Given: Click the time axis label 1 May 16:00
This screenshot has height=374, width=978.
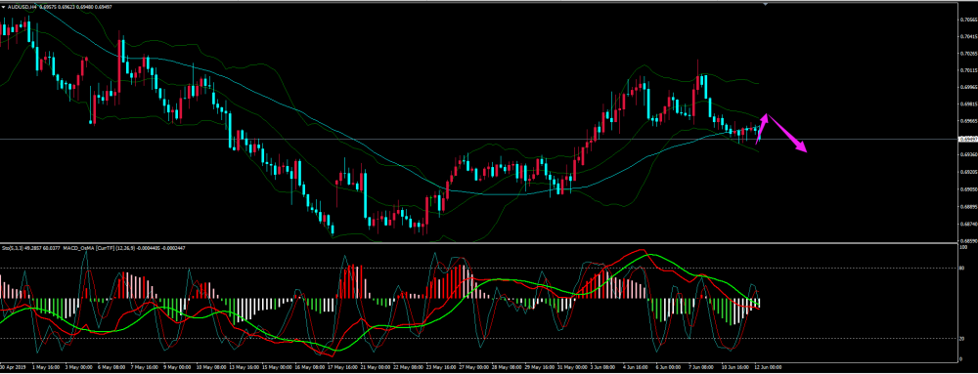Looking at the screenshot, I should coord(46,367).
